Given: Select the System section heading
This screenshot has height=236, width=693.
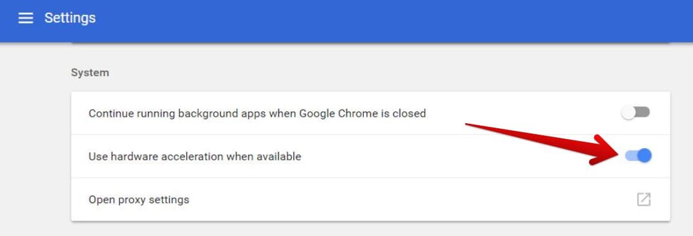Looking at the screenshot, I should pos(90,72).
